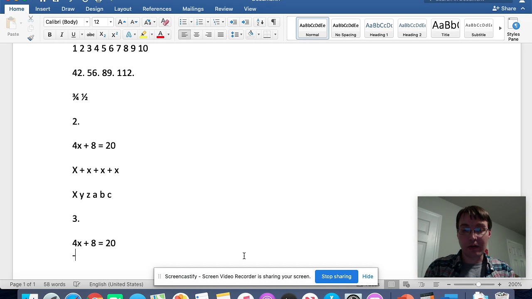Apply shading with paint bucket icon
The image size is (532, 299).
[x=251, y=34]
